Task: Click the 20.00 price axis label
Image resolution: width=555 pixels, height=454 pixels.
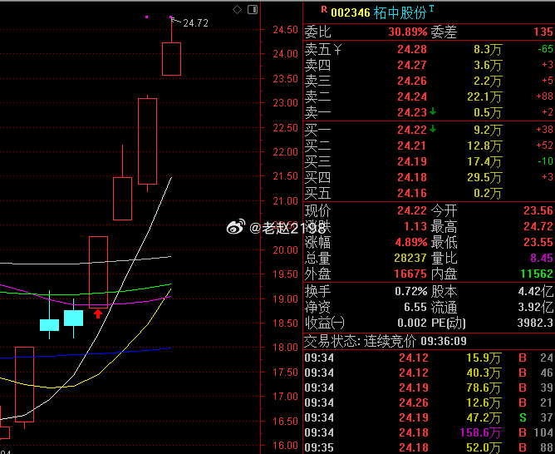Action: coord(285,250)
